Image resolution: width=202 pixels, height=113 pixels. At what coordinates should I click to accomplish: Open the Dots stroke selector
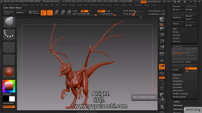click(x=9, y=35)
